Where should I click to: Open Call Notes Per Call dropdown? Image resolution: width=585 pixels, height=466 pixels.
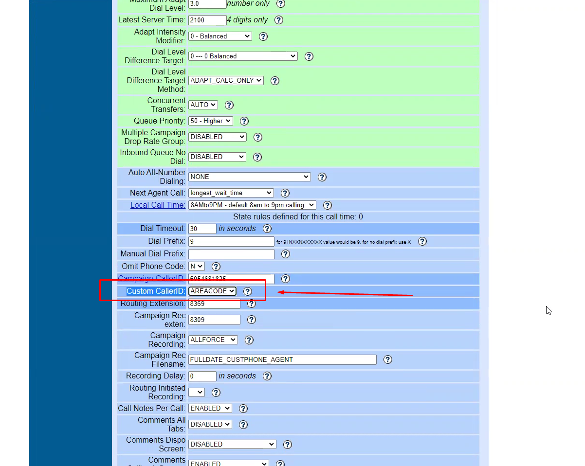[x=210, y=409]
